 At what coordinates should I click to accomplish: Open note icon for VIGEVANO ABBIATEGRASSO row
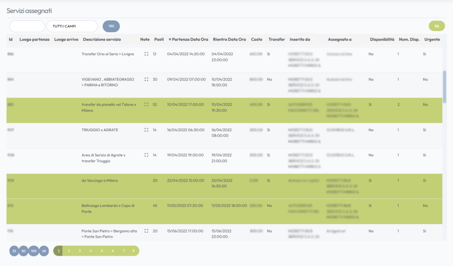coord(146,80)
